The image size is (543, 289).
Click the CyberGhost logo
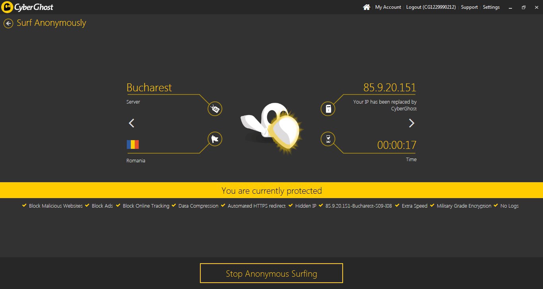tap(27, 7)
